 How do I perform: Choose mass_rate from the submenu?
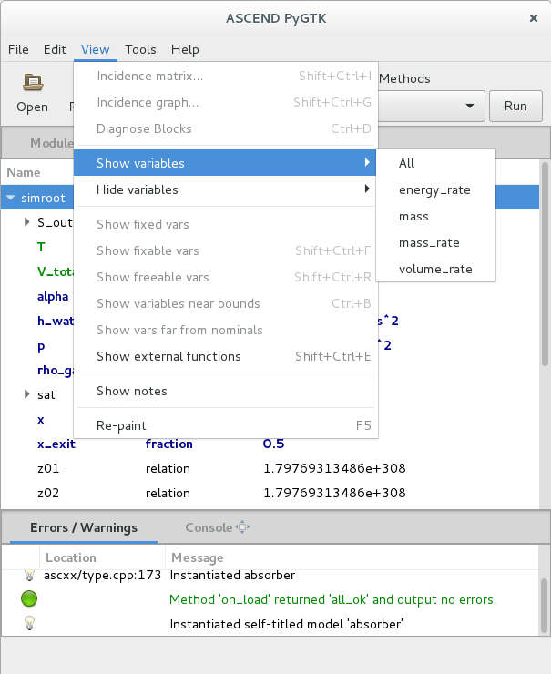click(x=429, y=242)
